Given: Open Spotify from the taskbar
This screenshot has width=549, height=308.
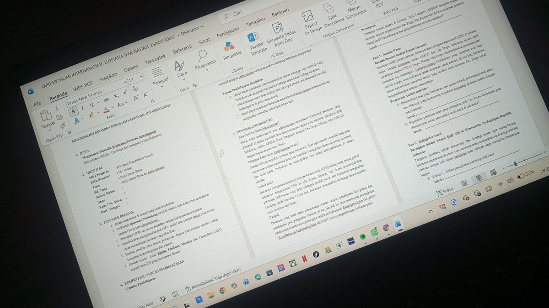Looking at the screenshot, I should [x=363, y=236].
